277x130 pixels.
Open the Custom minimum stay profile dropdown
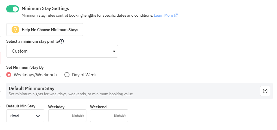pyautogui.click(x=62, y=51)
